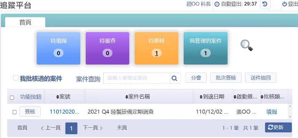
Task: Focus the 請輸入案號或案由 search field
Action: coord(137,78)
